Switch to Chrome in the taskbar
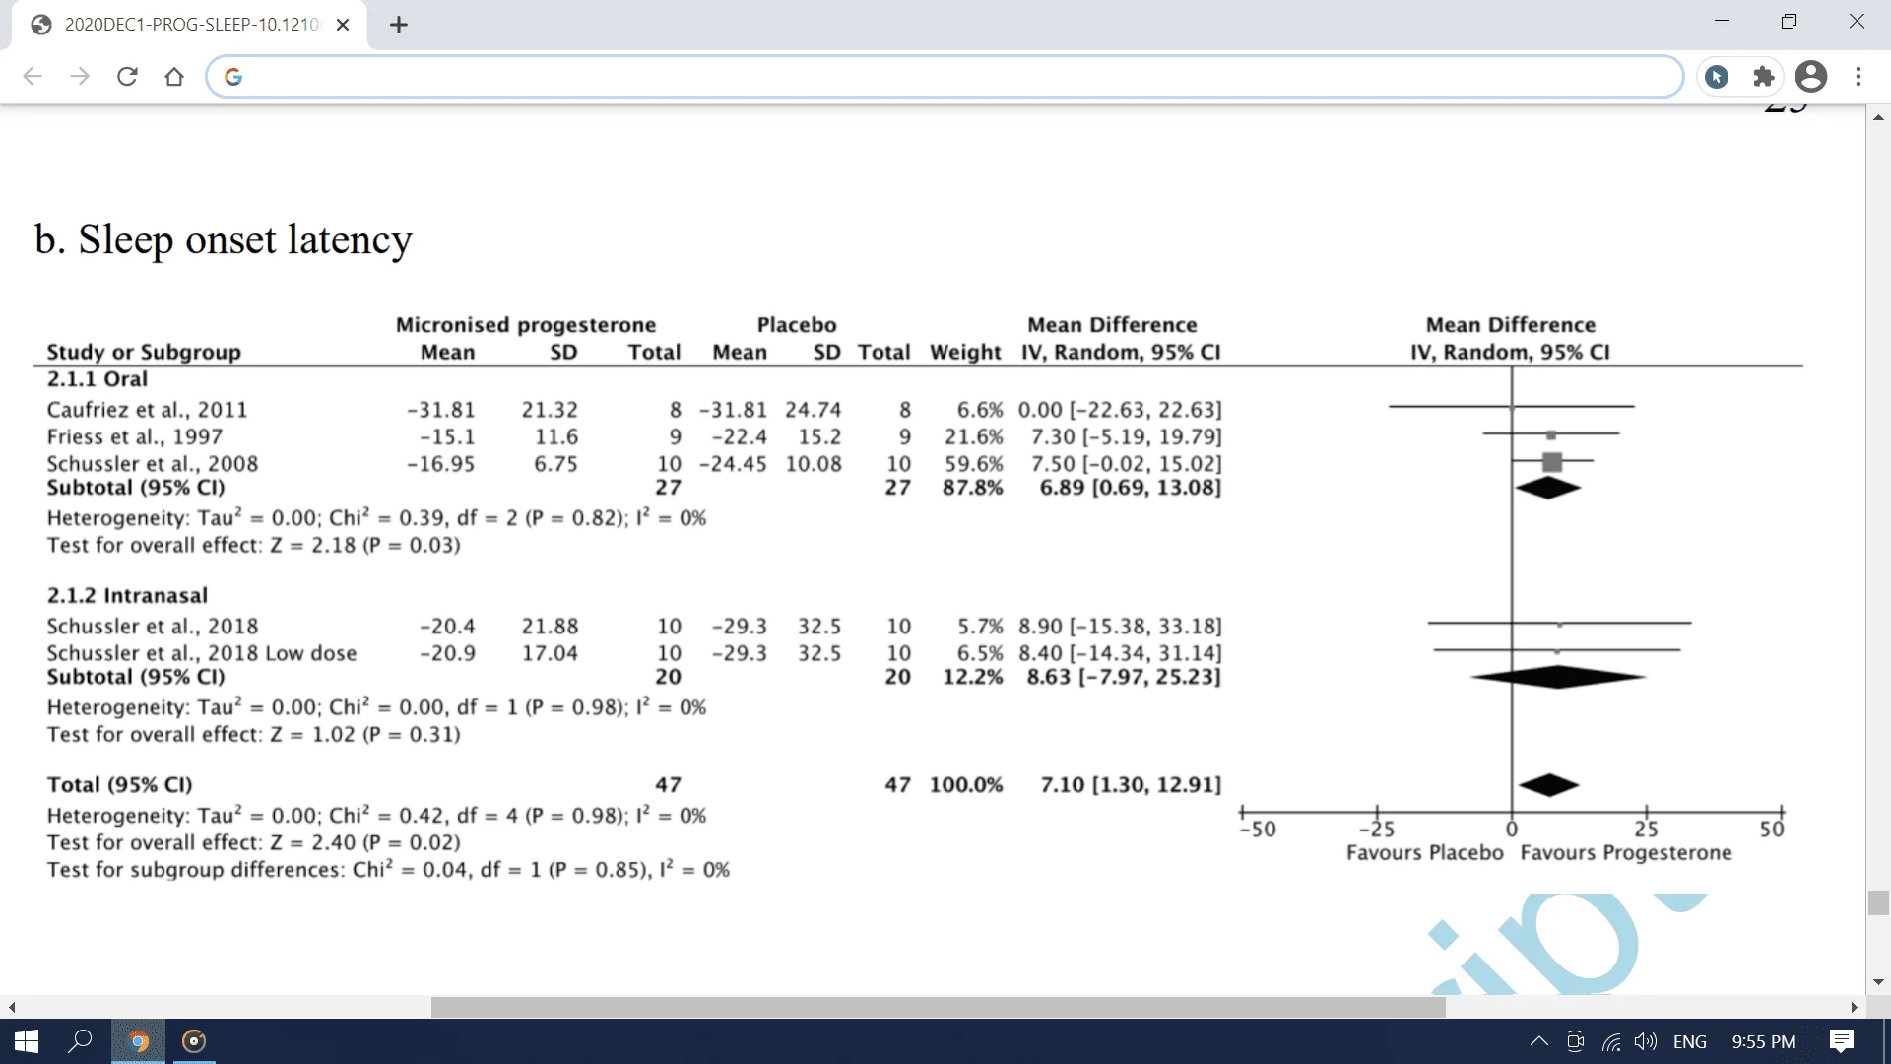This screenshot has height=1064, width=1891. click(139, 1041)
